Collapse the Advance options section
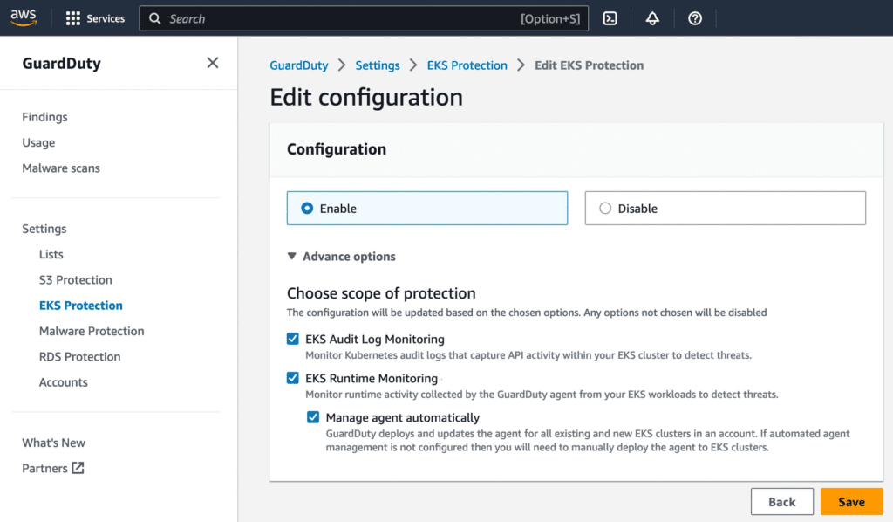The image size is (893, 522). (292, 257)
